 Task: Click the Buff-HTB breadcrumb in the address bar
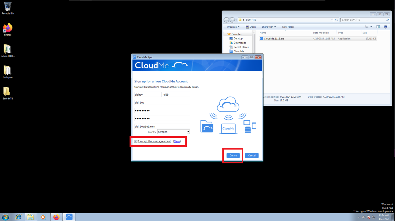pyautogui.click(x=251, y=20)
